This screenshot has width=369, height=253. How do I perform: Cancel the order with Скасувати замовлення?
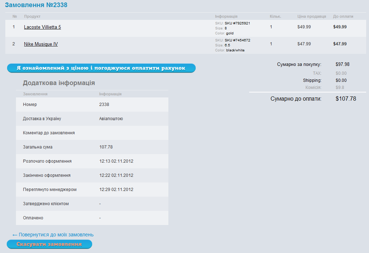[x=49, y=244]
